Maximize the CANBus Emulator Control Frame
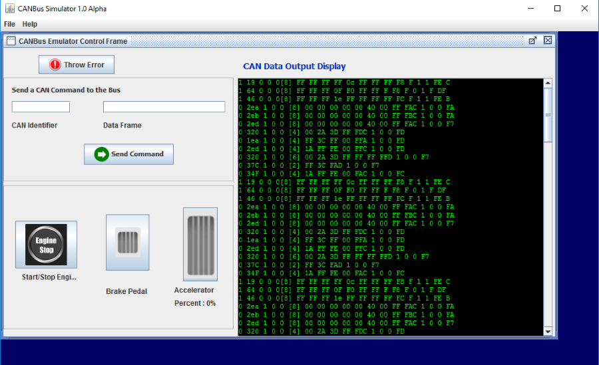 coord(532,41)
